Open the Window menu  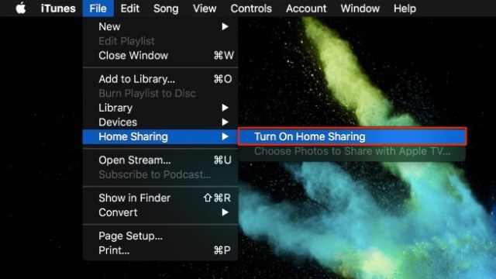[360, 9]
